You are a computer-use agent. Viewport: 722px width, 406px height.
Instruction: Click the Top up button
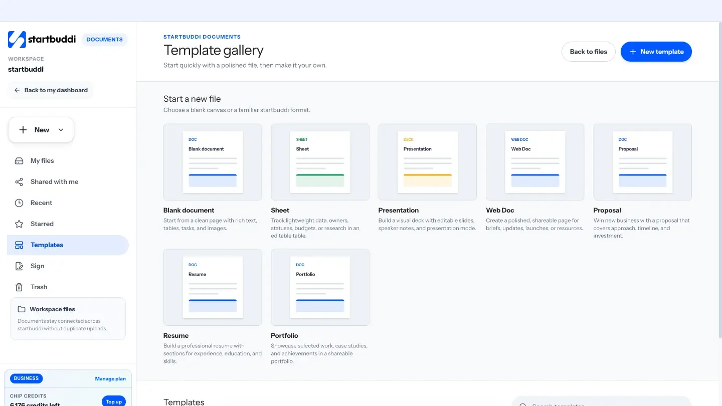coord(114,401)
